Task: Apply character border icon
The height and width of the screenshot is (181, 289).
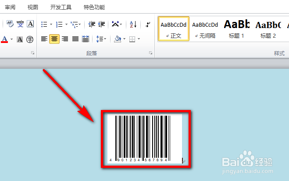Action: pyautogui.click(x=30, y=24)
